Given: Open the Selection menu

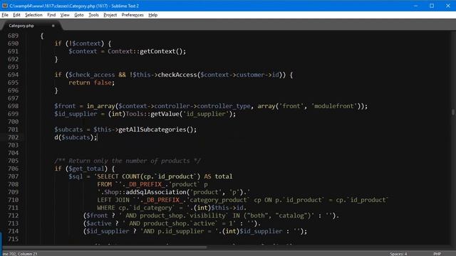Looking at the screenshot, I should tap(33, 15).
